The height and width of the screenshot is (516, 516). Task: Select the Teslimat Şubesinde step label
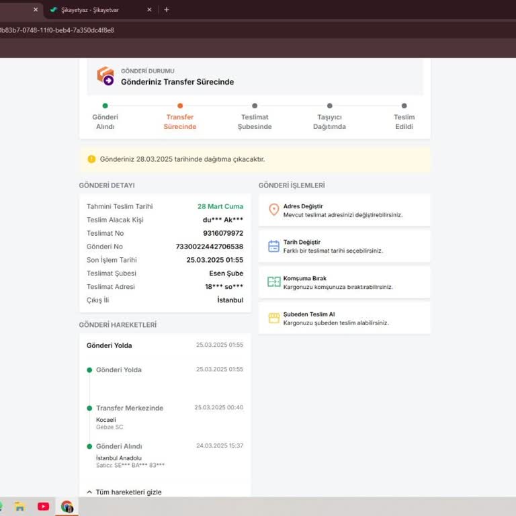click(x=255, y=122)
